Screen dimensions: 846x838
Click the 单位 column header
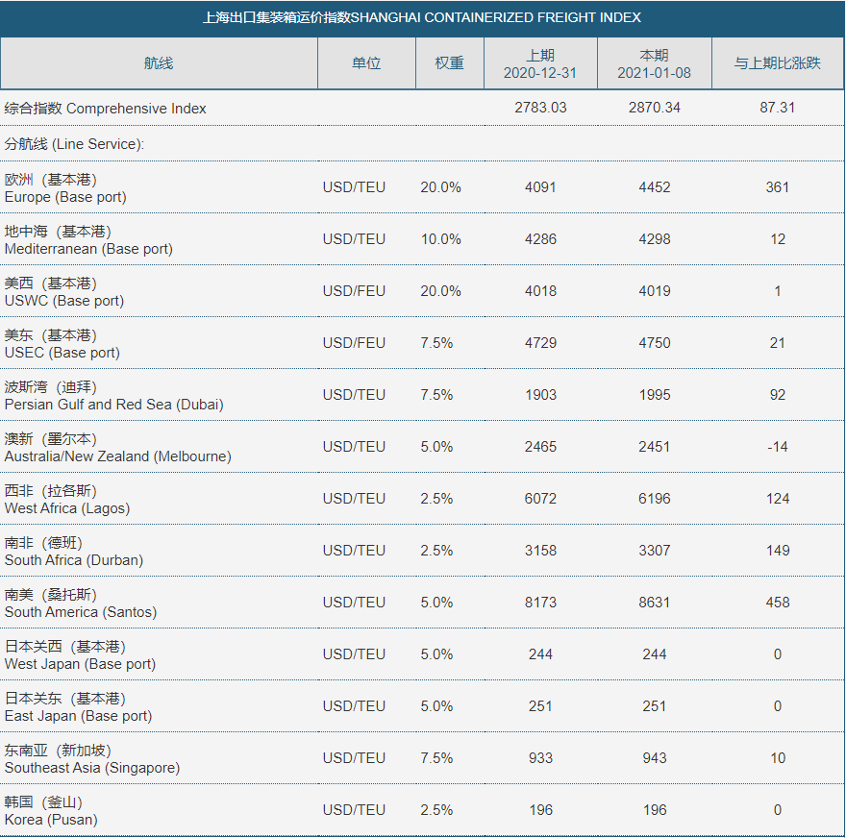(366, 63)
